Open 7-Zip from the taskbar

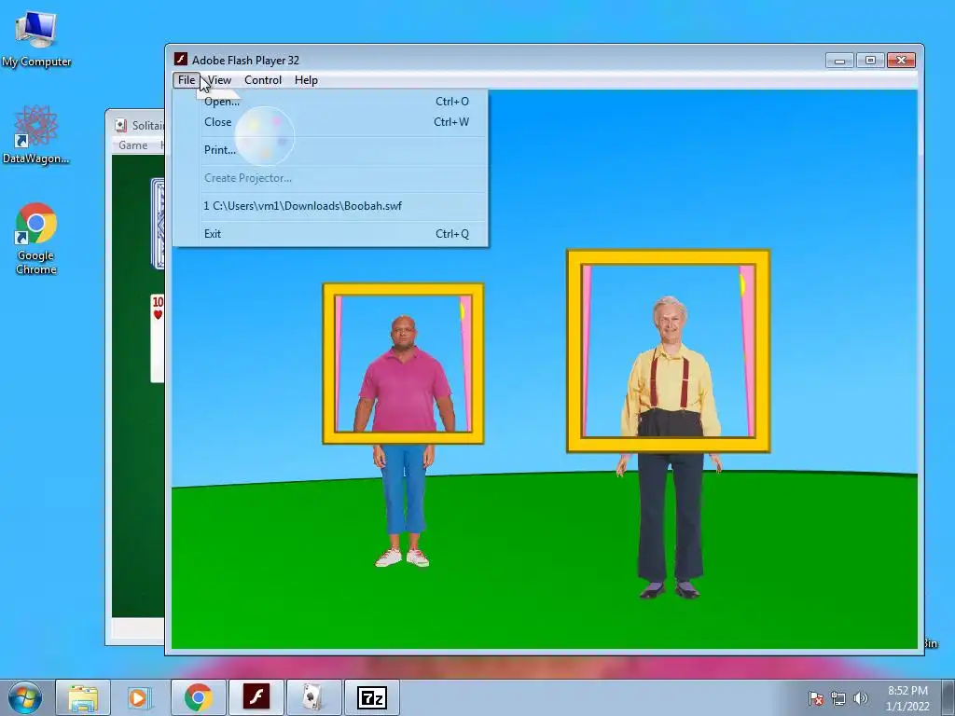[x=371, y=697]
